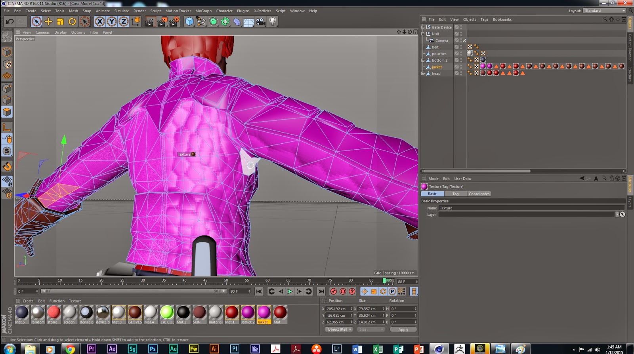This screenshot has width=634, height=354.
Task: Select the jacket object in Object Manager
Action: [437, 67]
